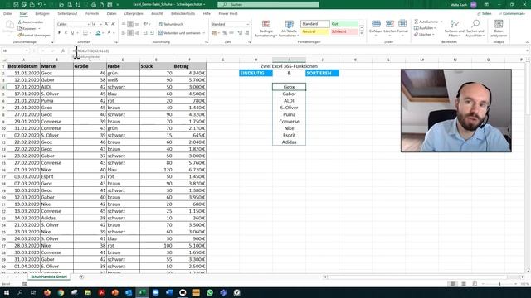Open the font size dropdown
This screenshot has width=531, height=298.
(x=100, y=24)
